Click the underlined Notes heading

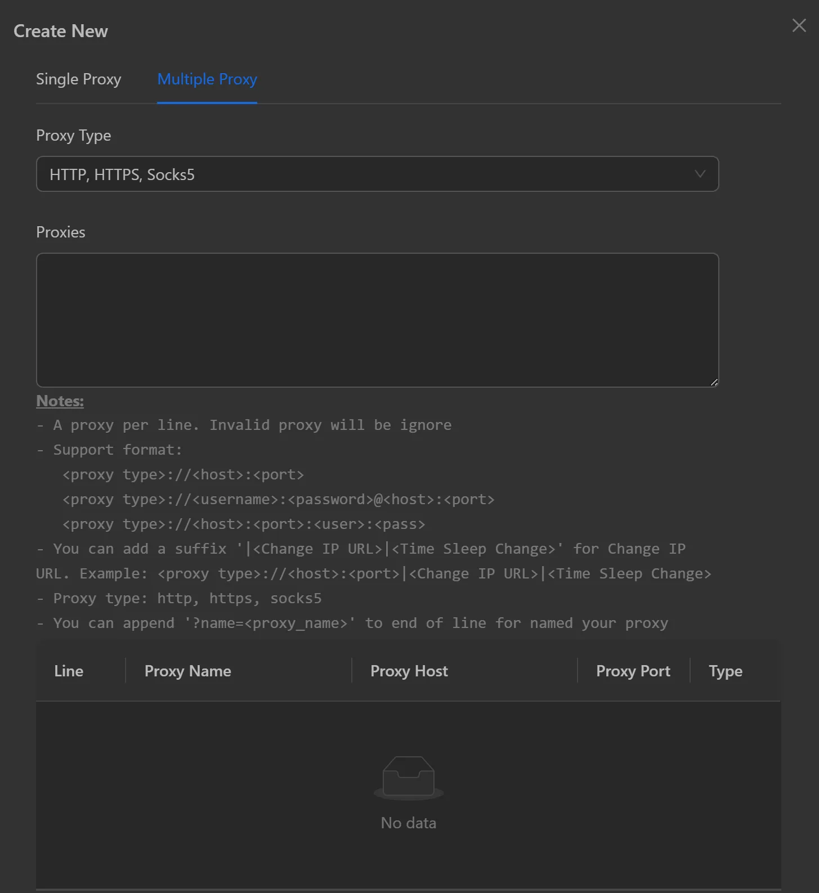point(60,401)
